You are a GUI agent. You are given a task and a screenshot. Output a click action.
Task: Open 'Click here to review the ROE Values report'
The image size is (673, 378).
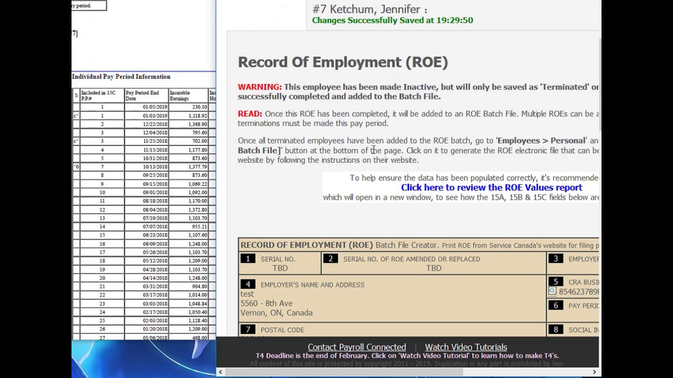[492, 187]
